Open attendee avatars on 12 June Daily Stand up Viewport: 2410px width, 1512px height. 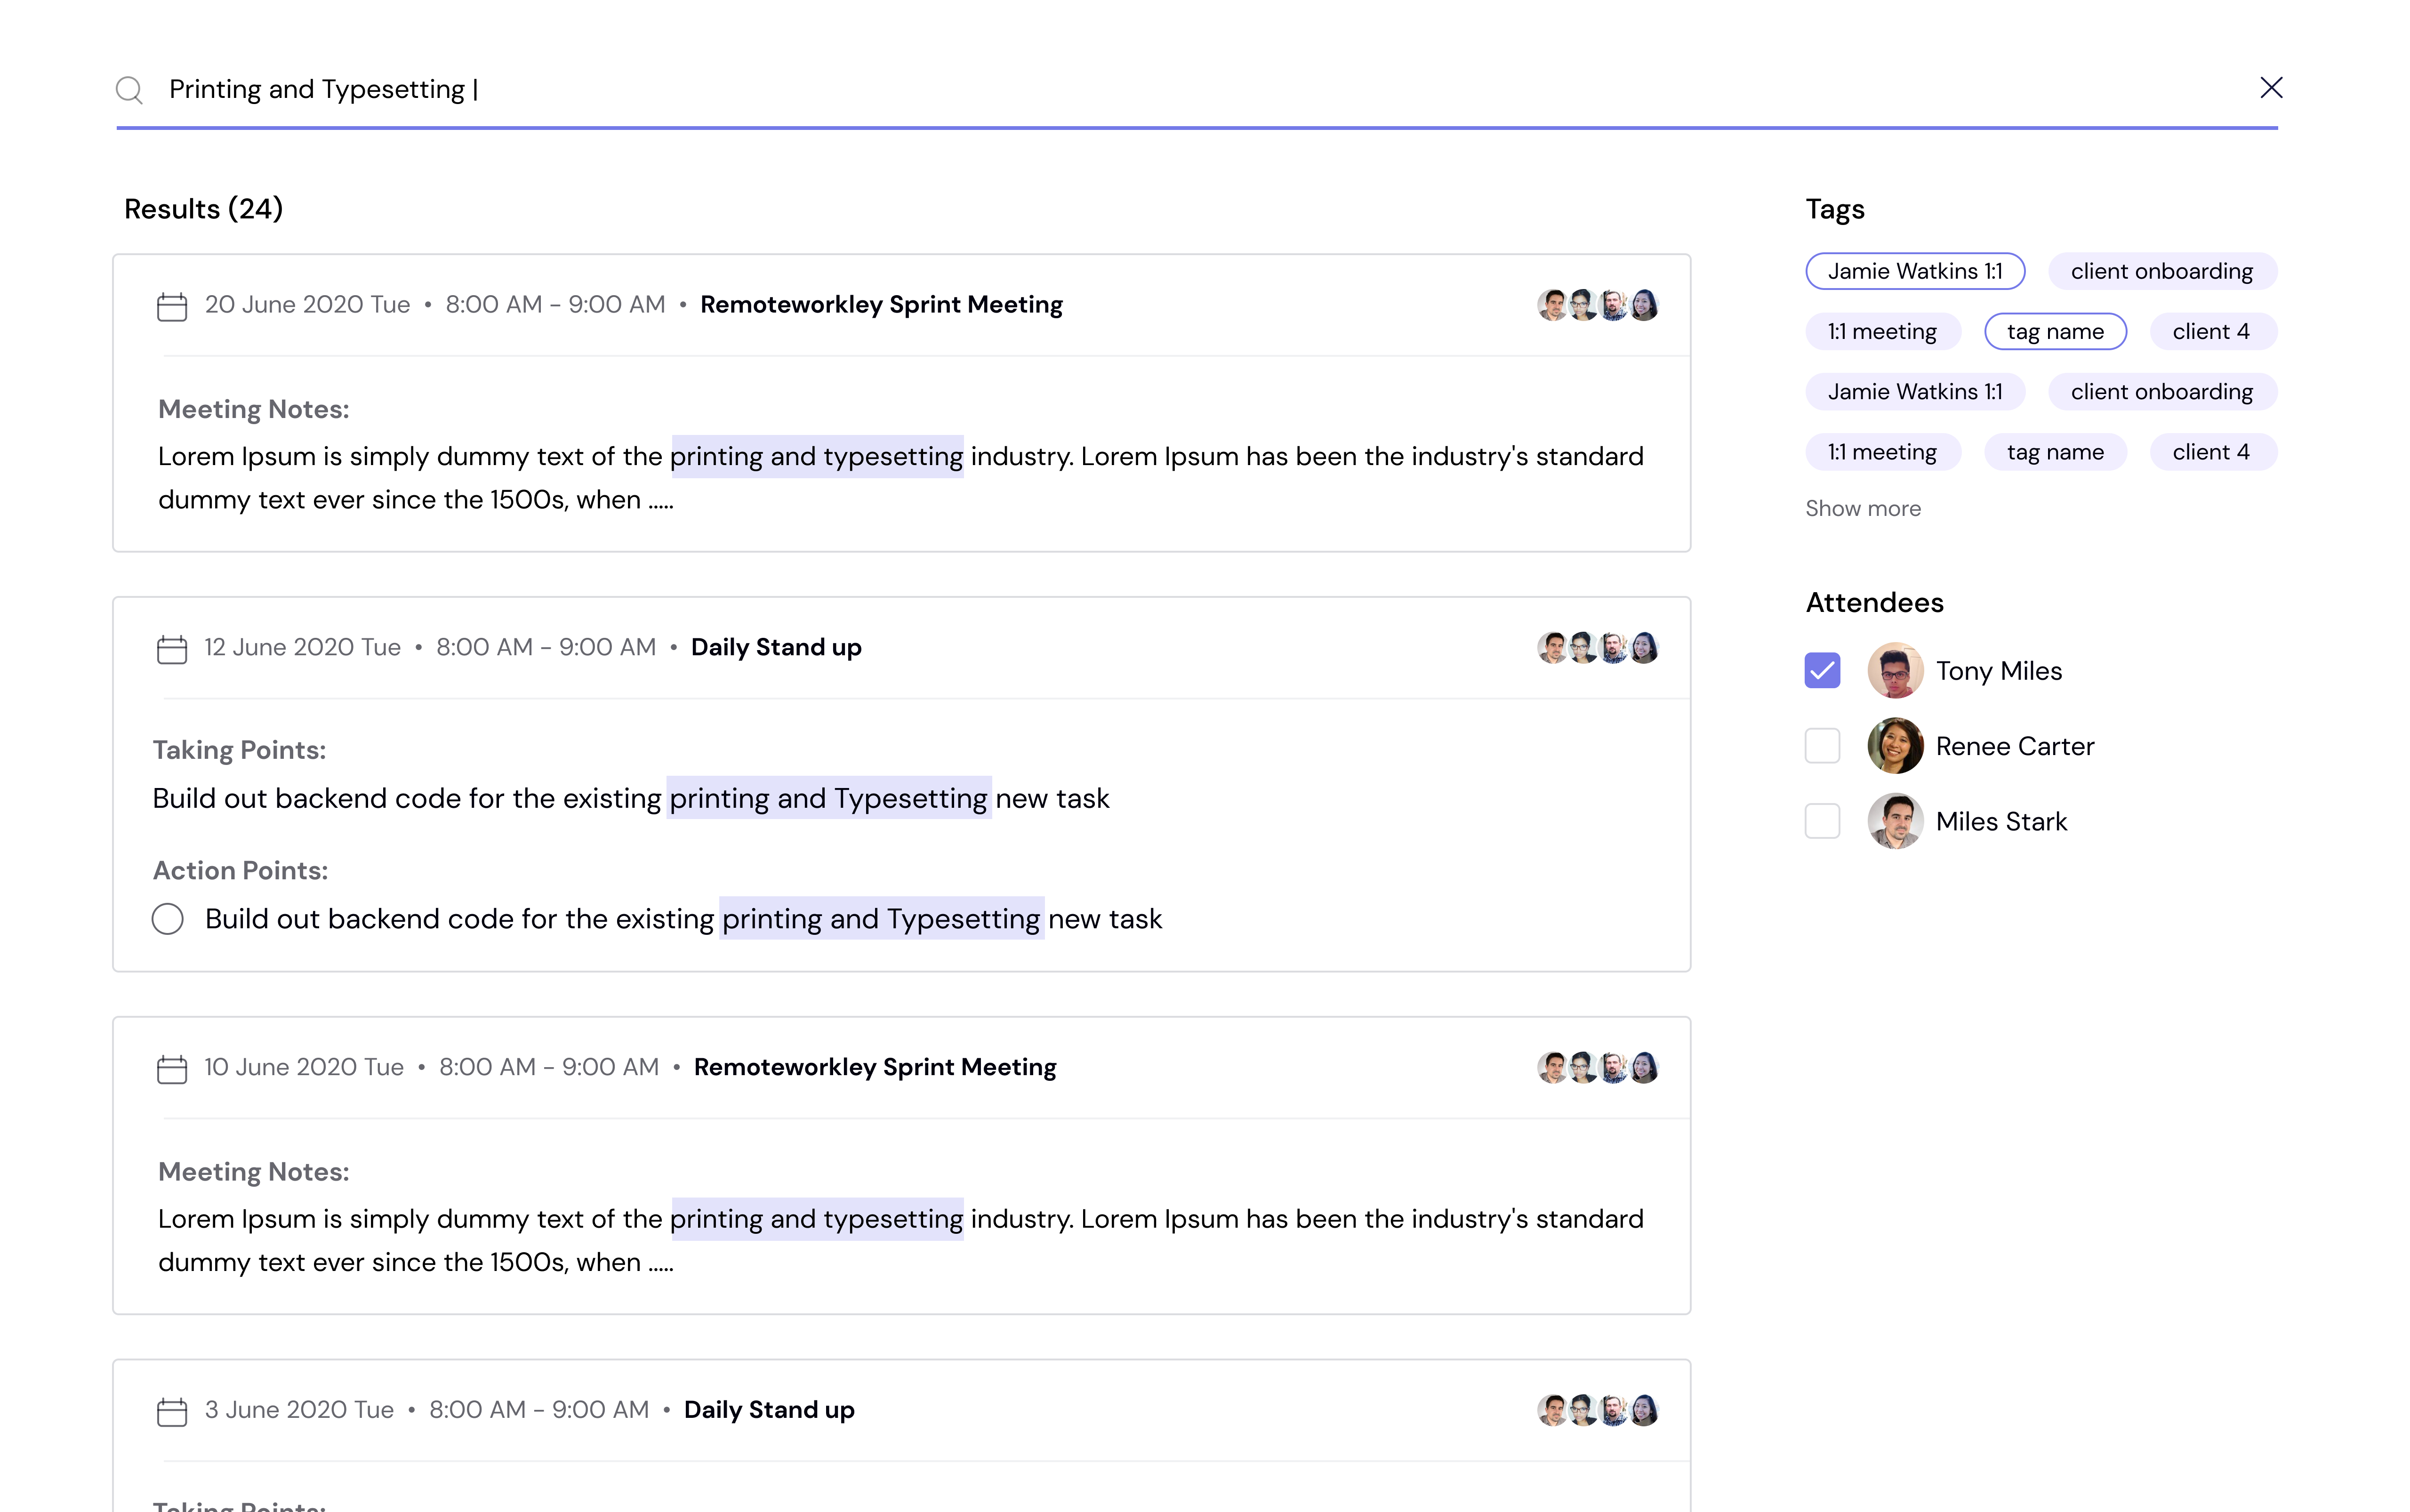[x=1598, y=648]
